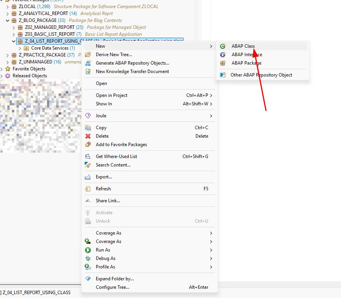Open the Open in Project submenu
The width and height of the screenshot is (341, 298).
click(x=149, y=95)
